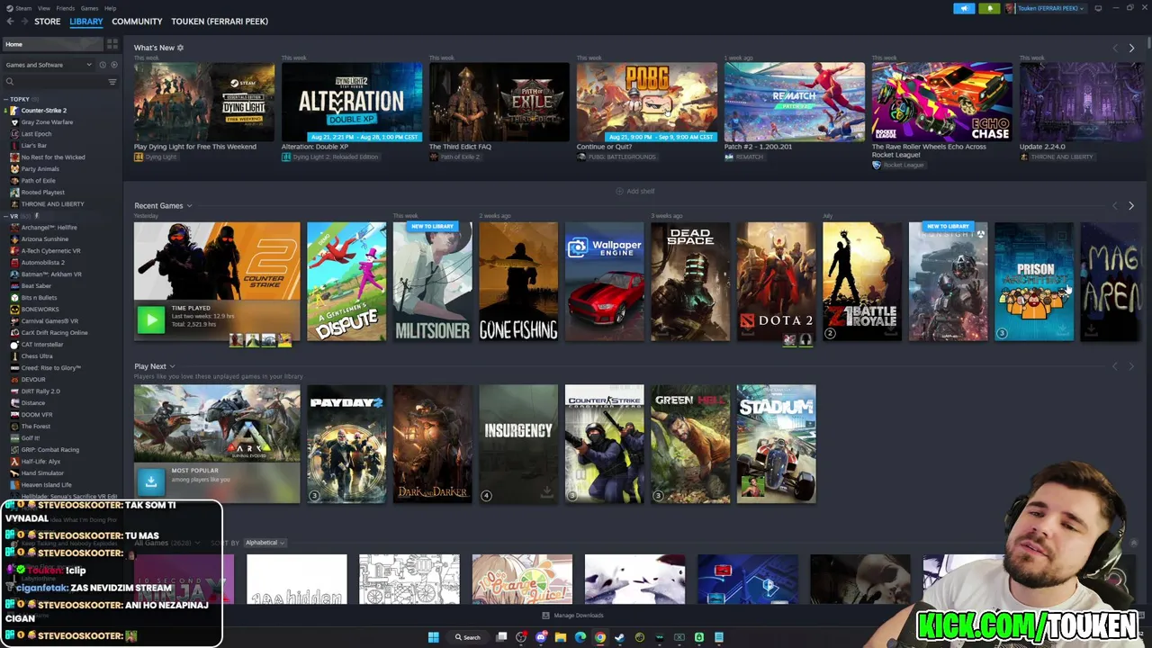Open What's New settings gear
1152x648 pixels.
180,48
